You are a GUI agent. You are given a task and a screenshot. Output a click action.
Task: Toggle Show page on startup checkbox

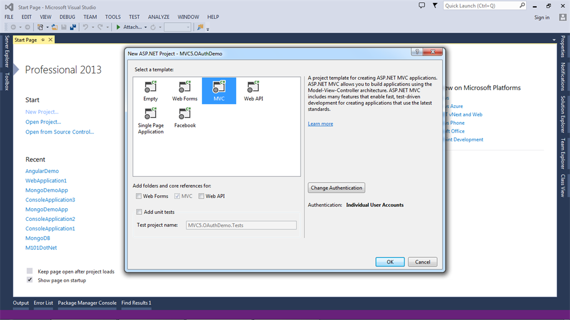[30, 279]
